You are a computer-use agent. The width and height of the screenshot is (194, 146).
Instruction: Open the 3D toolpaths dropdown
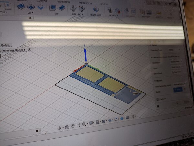click(57, 13)
